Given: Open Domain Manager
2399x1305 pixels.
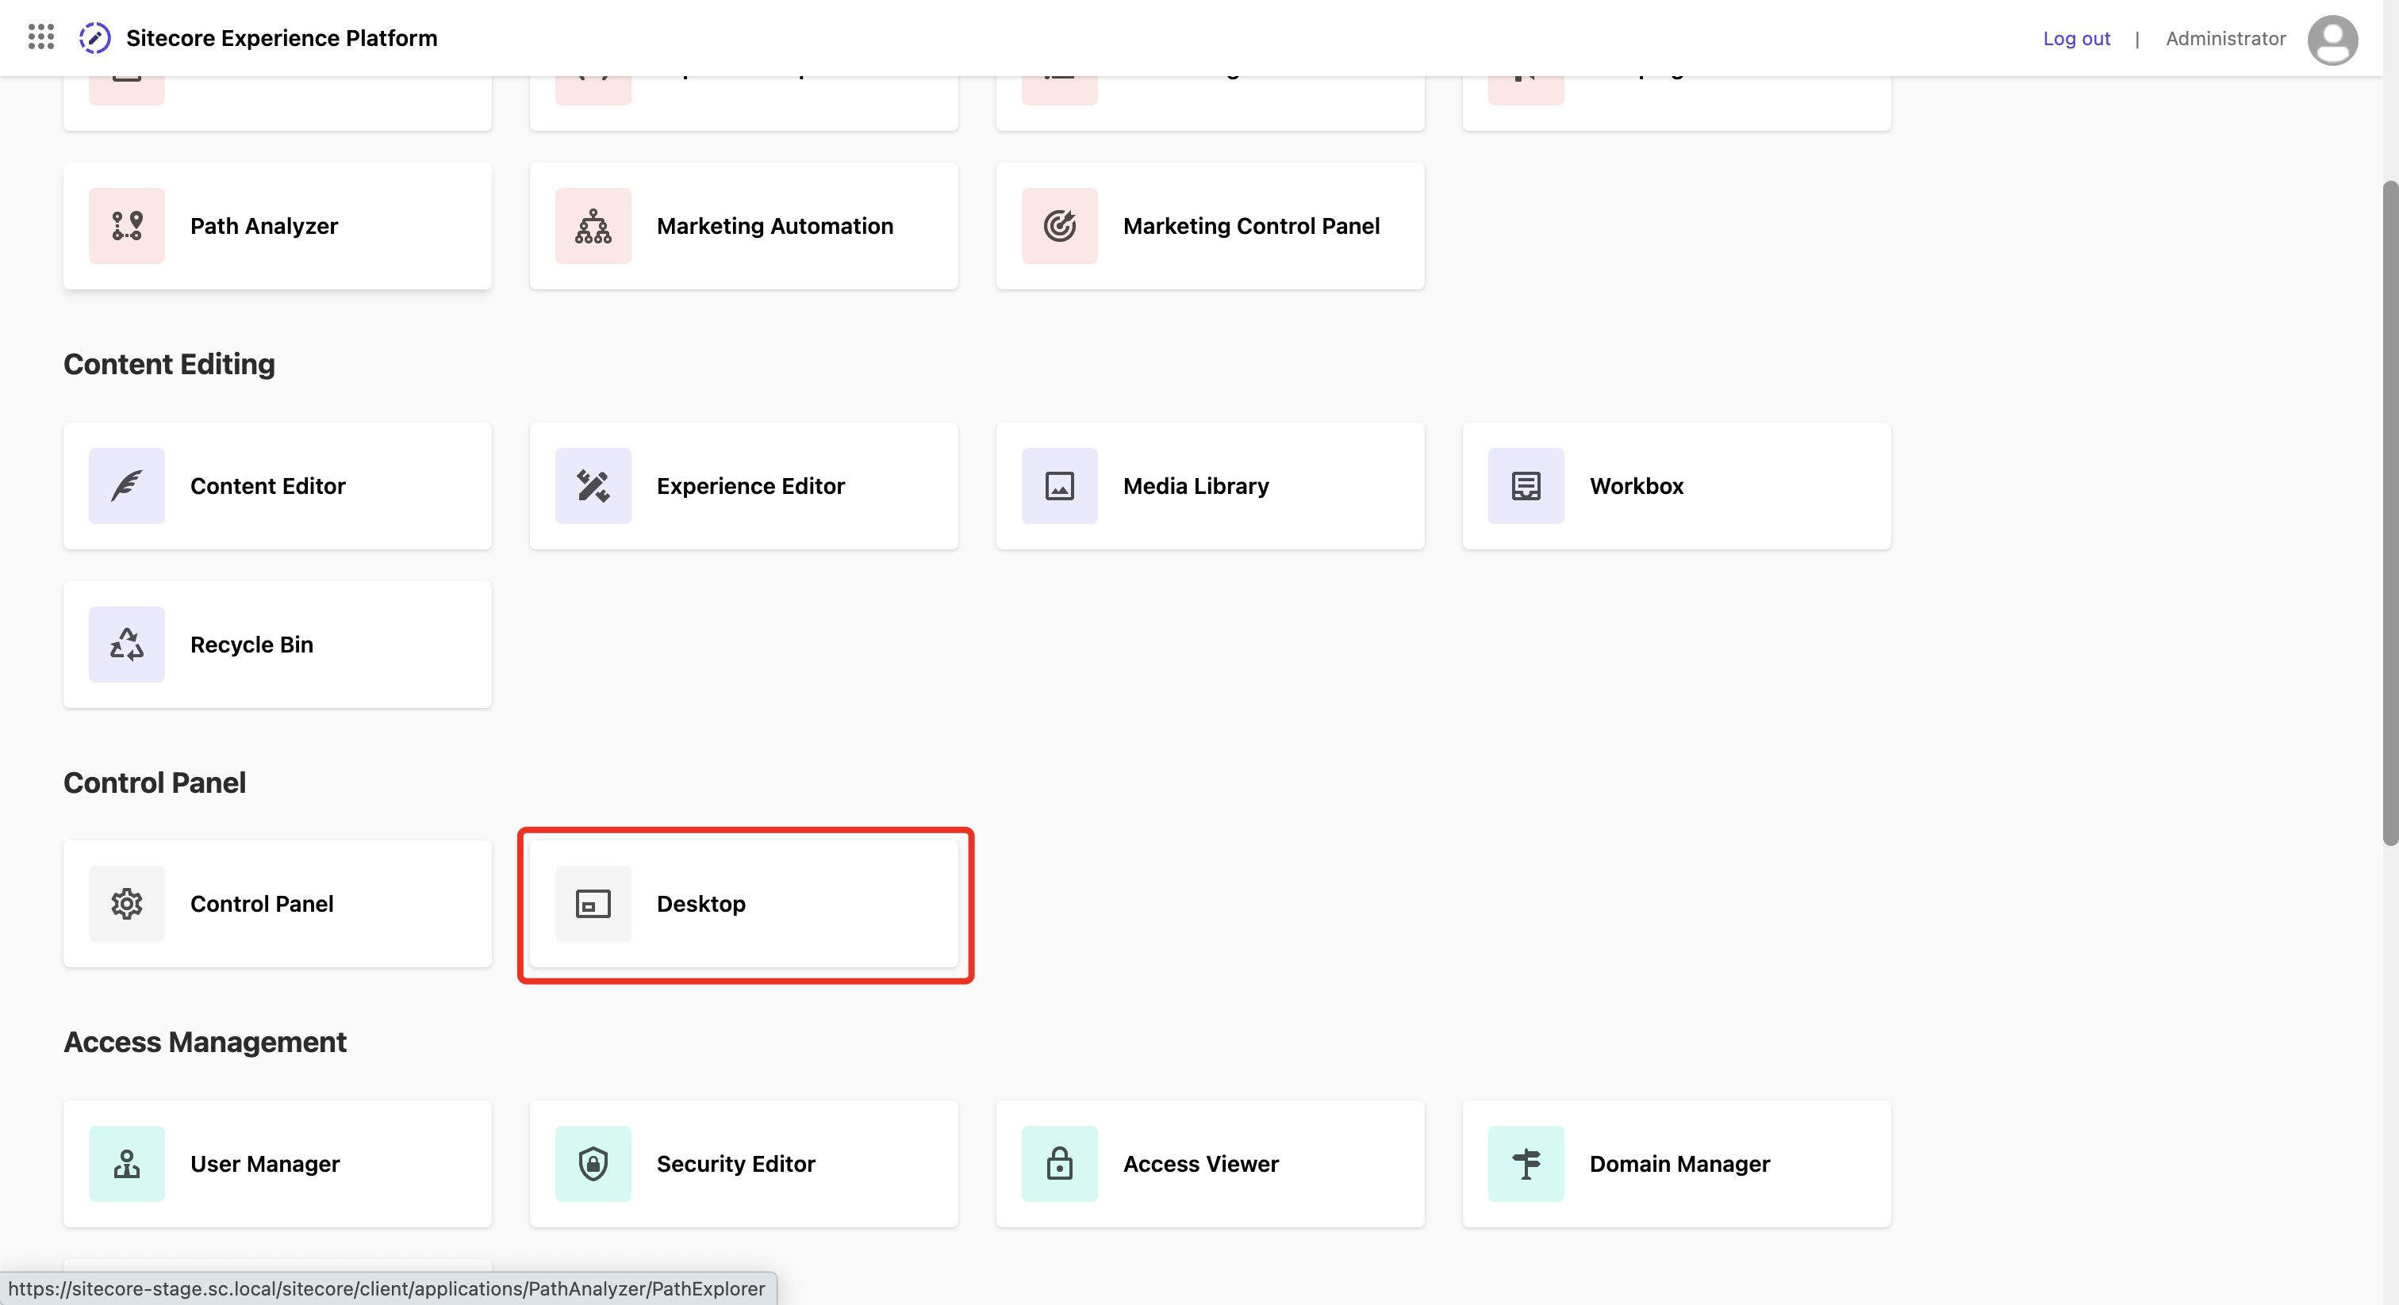Looking at the screenshot, I should tap(1677, 1164).
